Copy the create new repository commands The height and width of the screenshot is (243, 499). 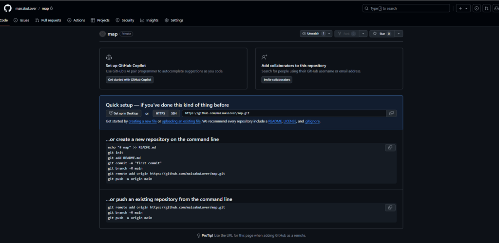click(x=390, y=148)
